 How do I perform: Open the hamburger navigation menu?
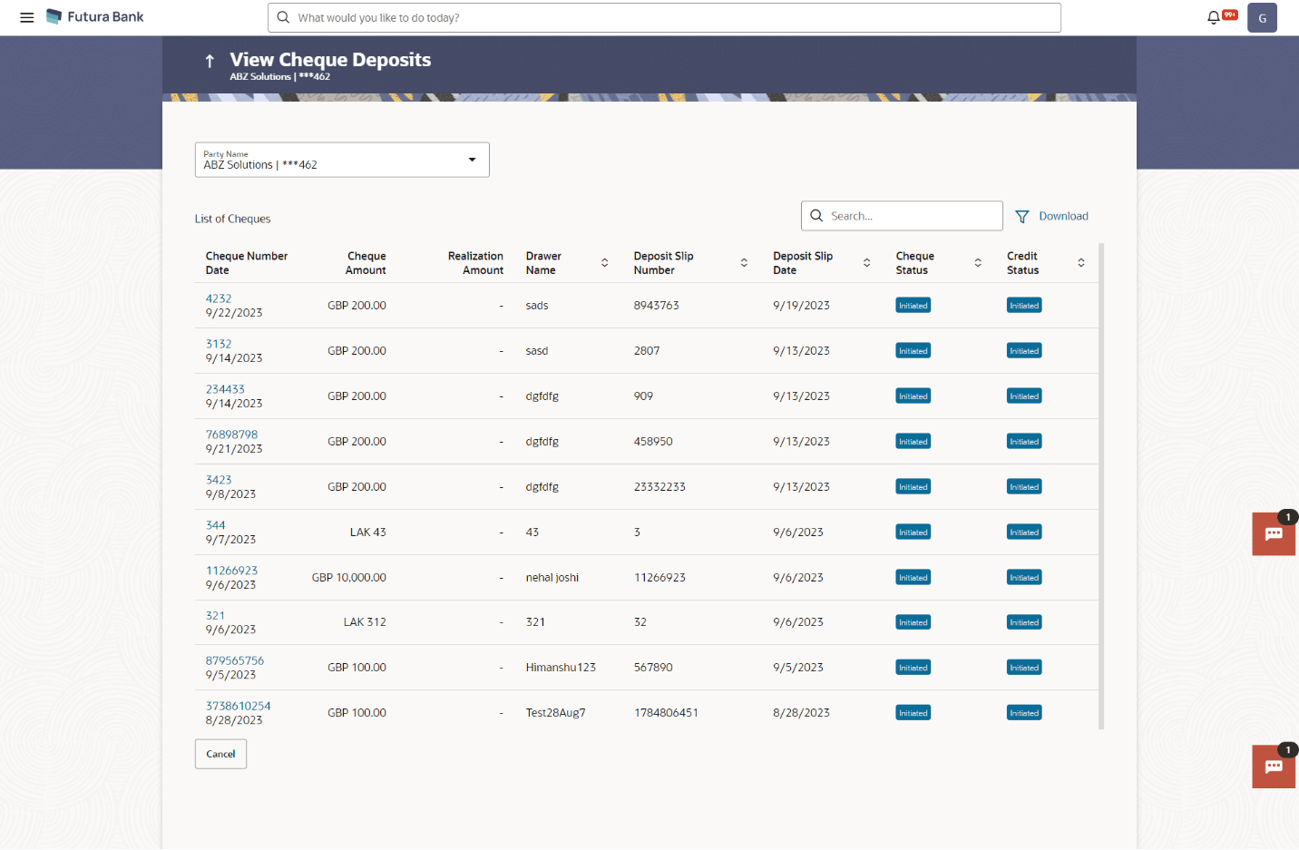[x=26, y=17]
